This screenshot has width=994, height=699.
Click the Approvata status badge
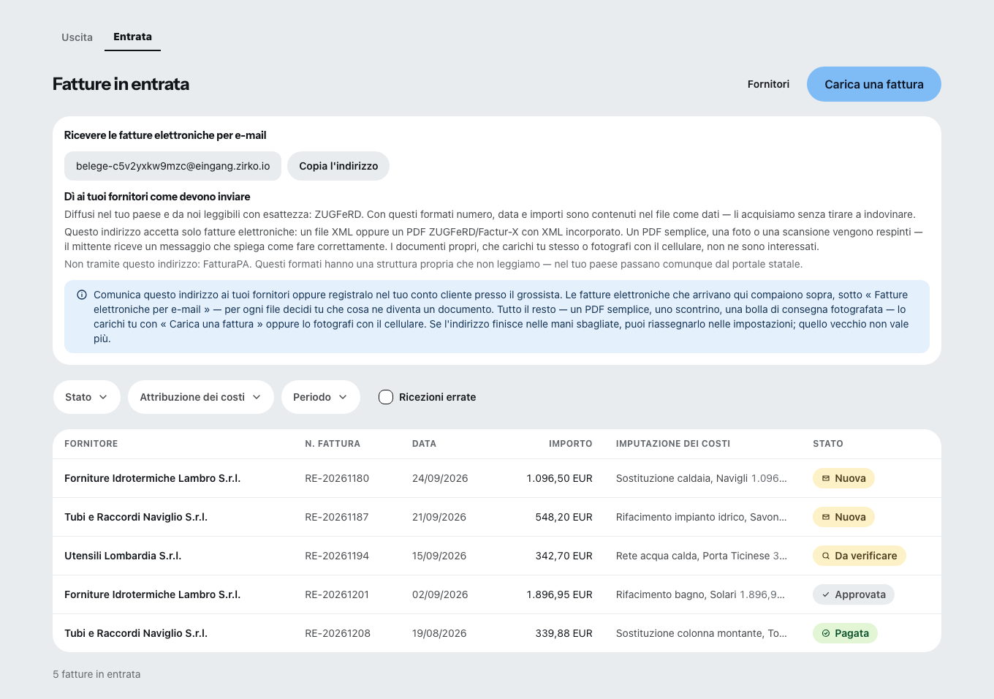click(854, 594)
